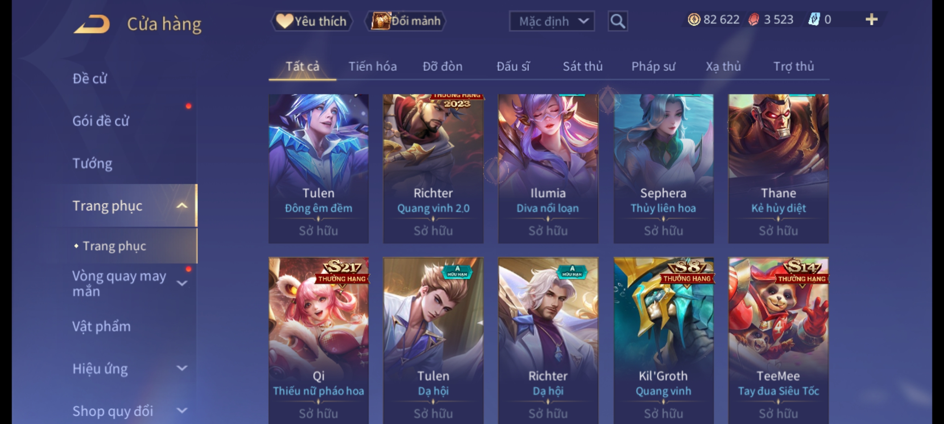Tap the red ruby currency icon
Image resolution: width=944 pixels, height=424 pixels.
pos(753,20)
